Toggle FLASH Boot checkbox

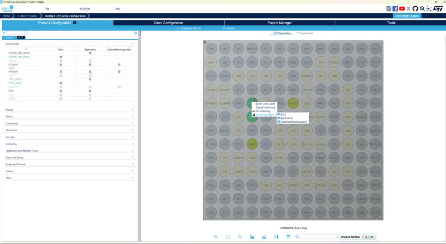(61, 61)
